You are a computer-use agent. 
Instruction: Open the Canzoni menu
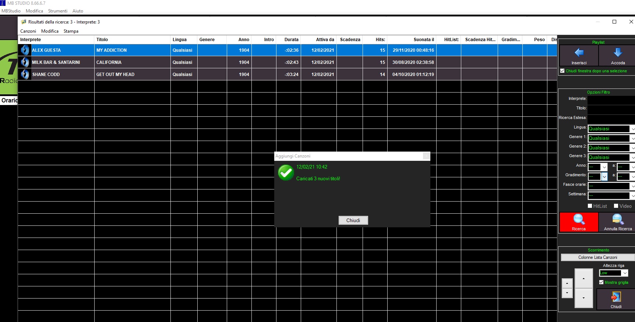point(28,31)
